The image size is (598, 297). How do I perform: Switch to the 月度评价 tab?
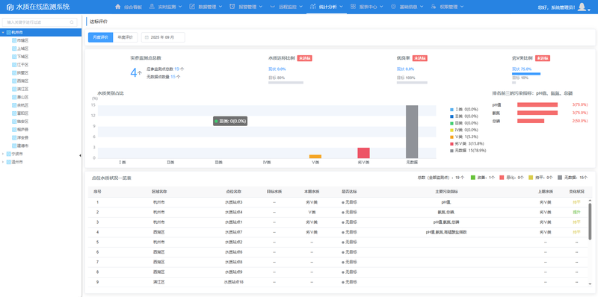[101, 37]
